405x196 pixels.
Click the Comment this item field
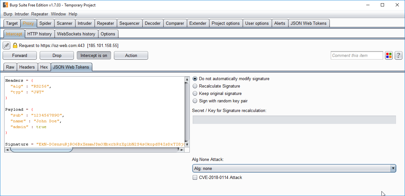pos(357,55)
